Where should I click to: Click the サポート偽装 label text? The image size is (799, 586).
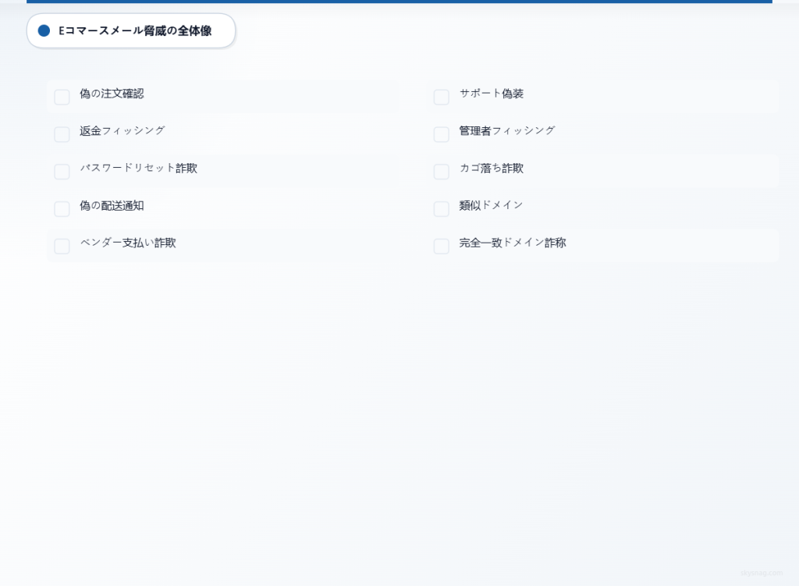coord(492,94)
